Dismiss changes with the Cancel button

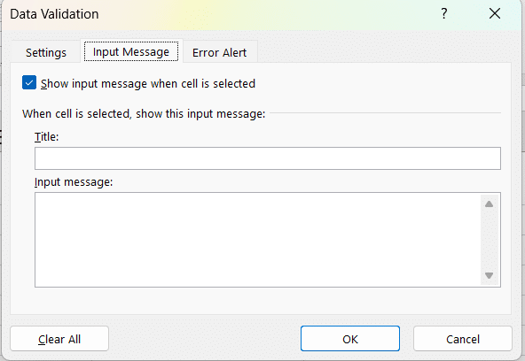463,339
